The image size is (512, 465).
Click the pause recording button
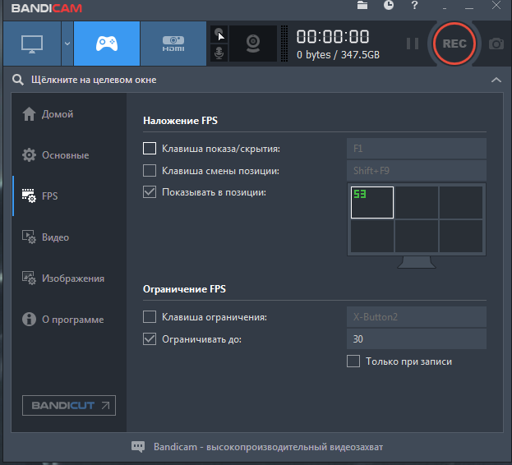pyautogui.click(x=413, y=44)
